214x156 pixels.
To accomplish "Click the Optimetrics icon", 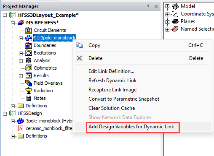I will point(29,68).
